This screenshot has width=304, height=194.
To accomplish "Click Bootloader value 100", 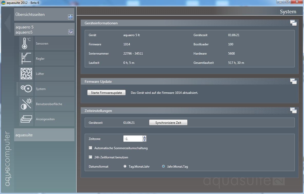I will coord(231,44).
